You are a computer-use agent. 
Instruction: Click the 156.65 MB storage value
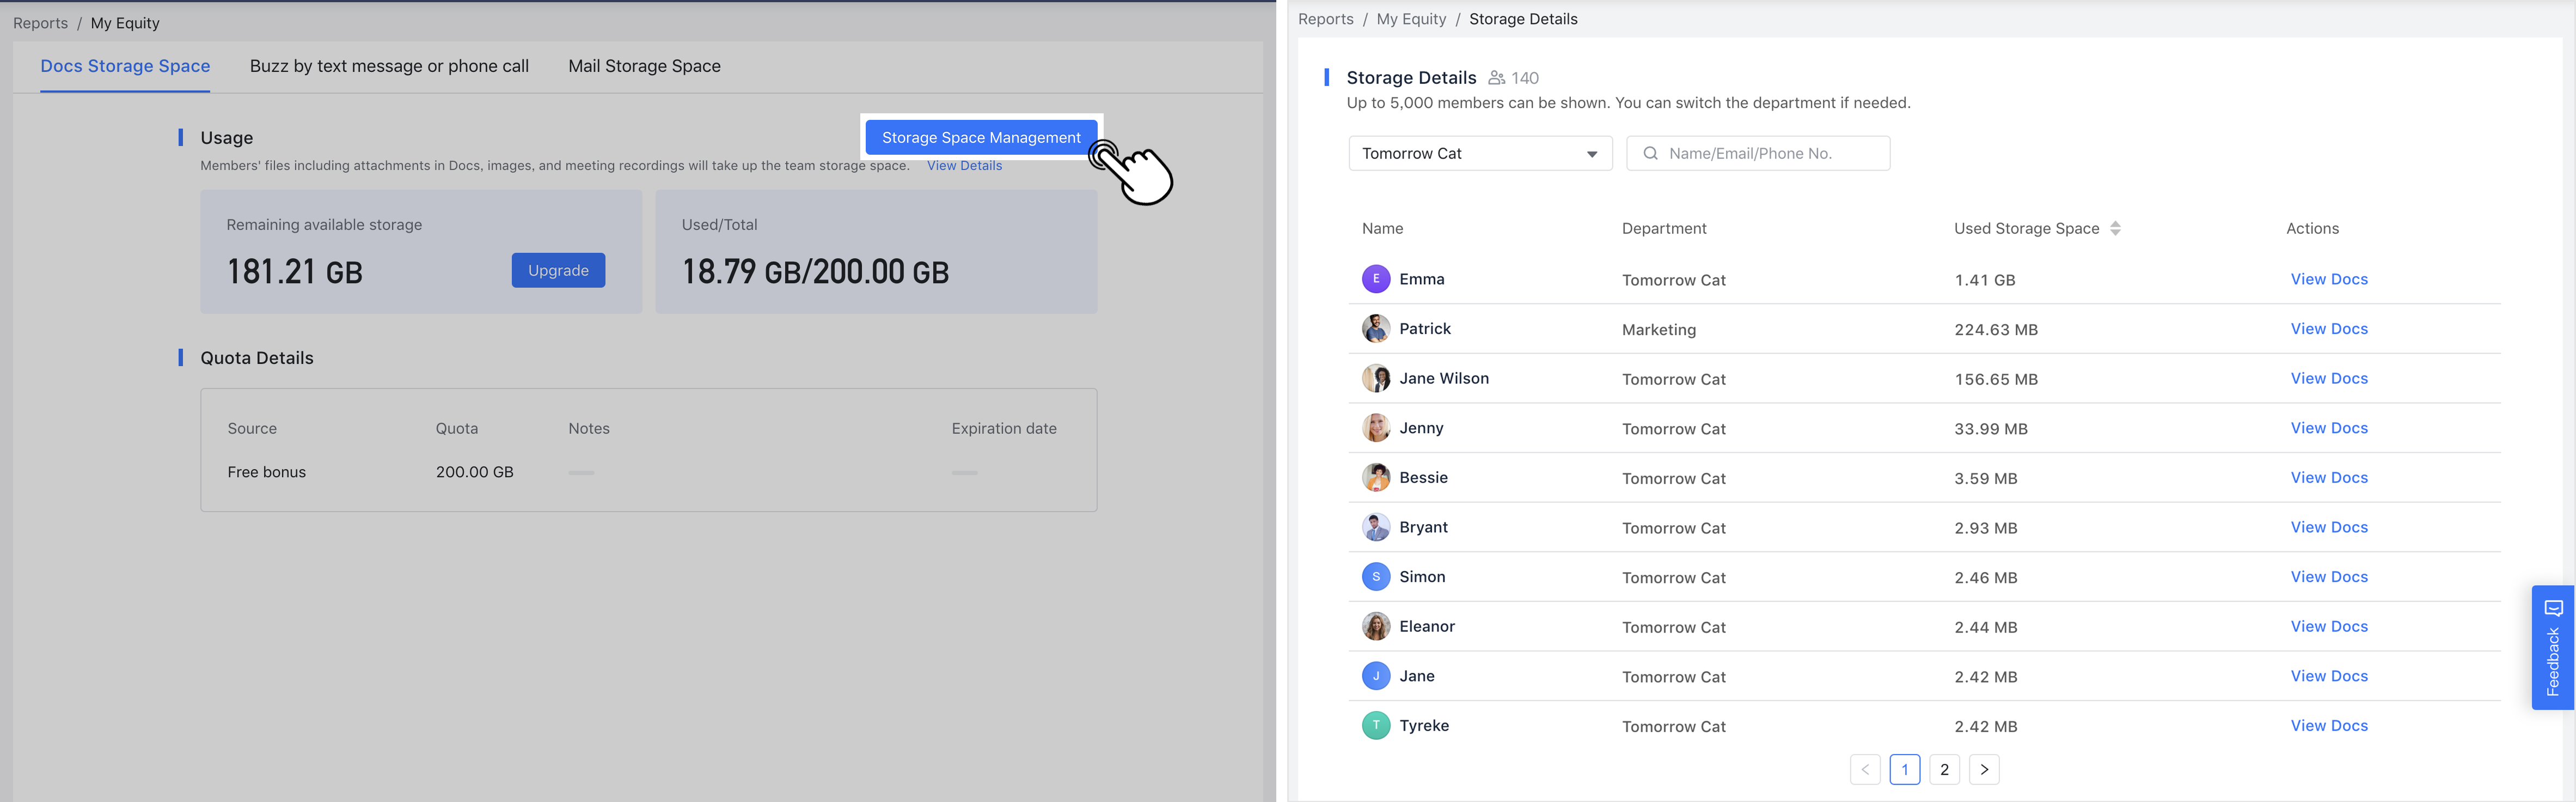click(x=1996, y=379)
